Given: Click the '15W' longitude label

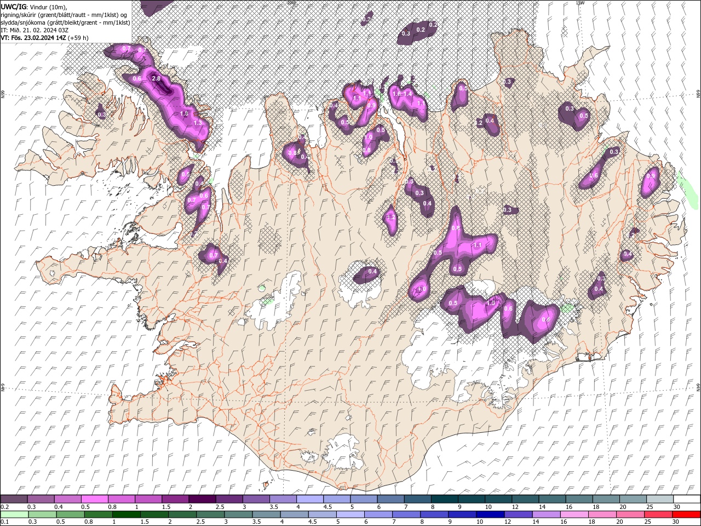Looking at the screenshot, I should point(580,3).
